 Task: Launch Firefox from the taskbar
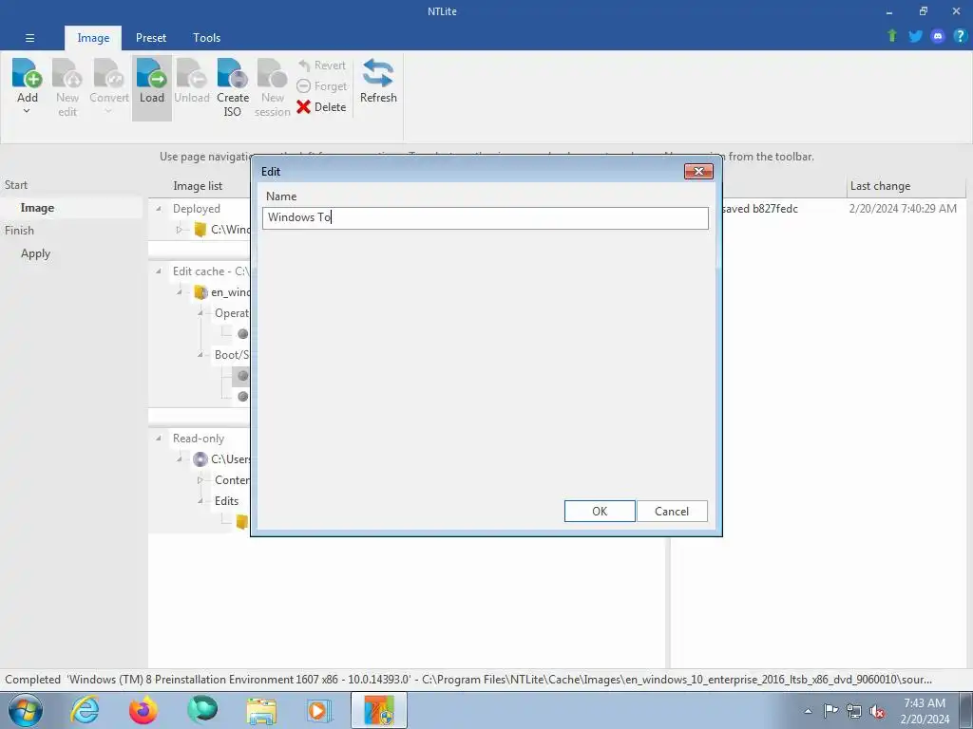pos(143,710)
